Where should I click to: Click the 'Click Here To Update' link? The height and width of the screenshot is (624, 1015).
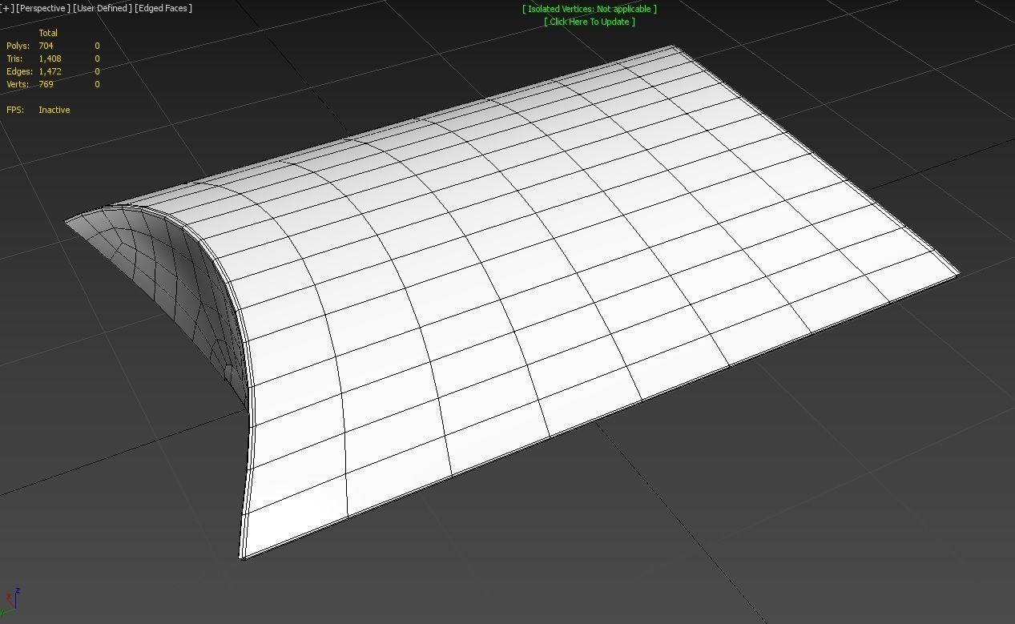click(x=590, y=22)
